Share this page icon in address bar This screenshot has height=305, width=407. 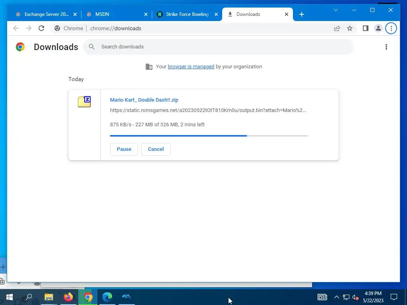[337, 28]
